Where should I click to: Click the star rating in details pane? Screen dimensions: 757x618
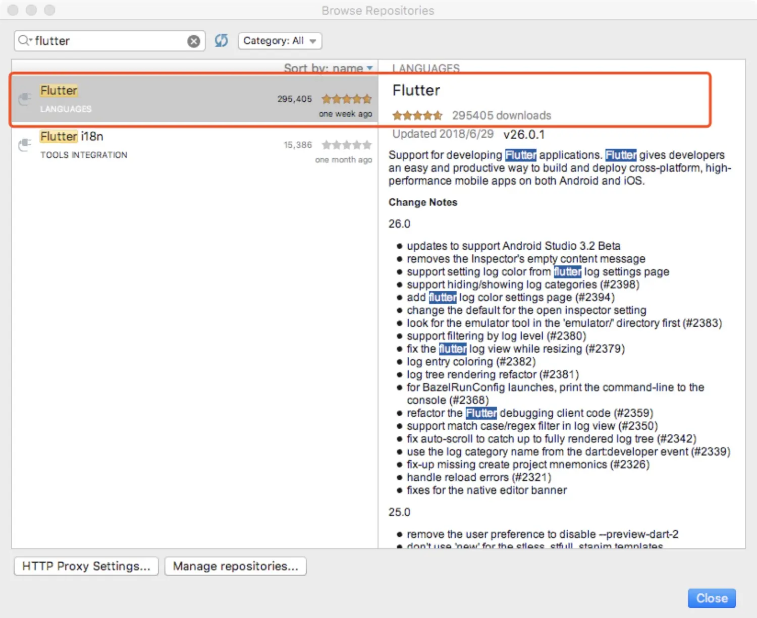417,116
